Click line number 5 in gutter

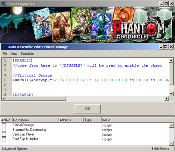tap(5, 80)
